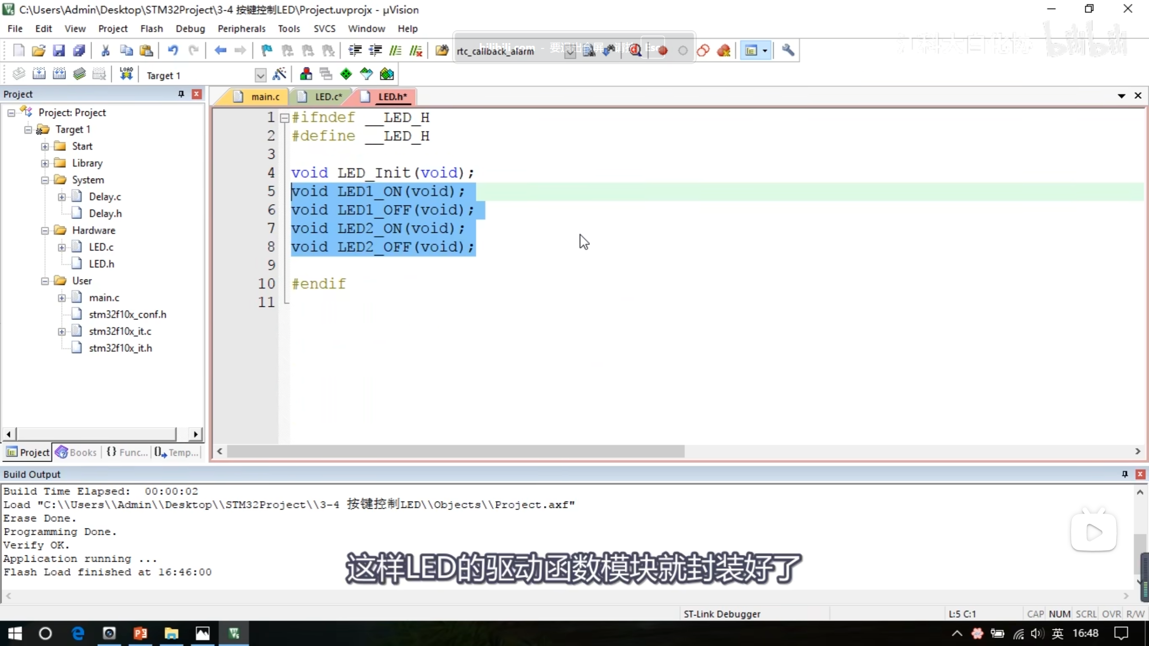Click the Insert bookmark flag icon
This screenshot has width=1149, height=646.
267,50
